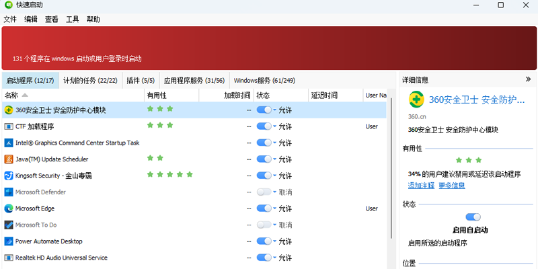This screenshot has height=269, width=538.
Task: Click the CTF 加载程序 row icon
Action: point(9,126)
